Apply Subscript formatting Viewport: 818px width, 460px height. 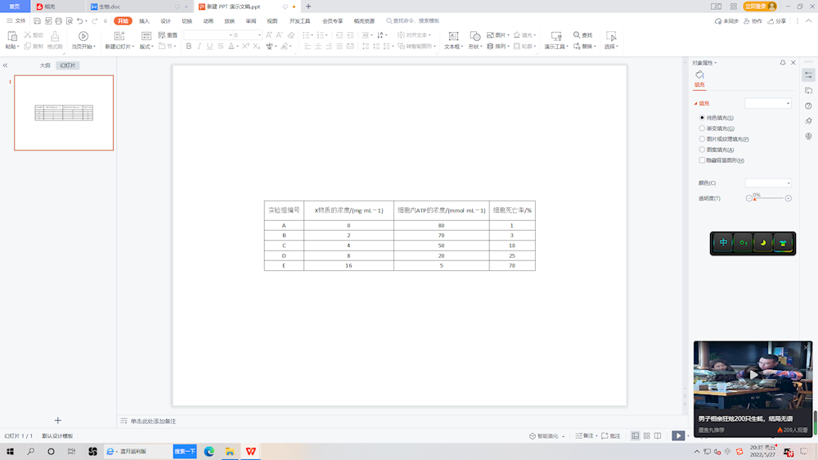point(256,47)
